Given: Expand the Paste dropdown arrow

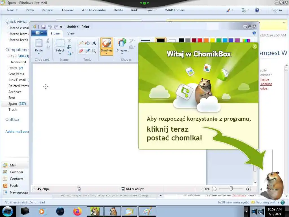Looking at the screenshot, I should pyautogui.click(x=39, y=54).
